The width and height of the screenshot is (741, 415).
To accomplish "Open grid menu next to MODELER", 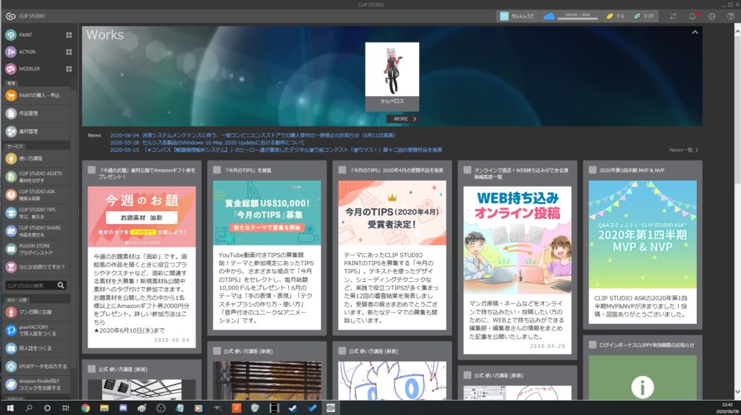I will [x=69, y=69].
